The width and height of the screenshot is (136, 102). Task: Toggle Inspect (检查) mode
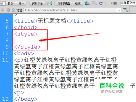(78, 4)
